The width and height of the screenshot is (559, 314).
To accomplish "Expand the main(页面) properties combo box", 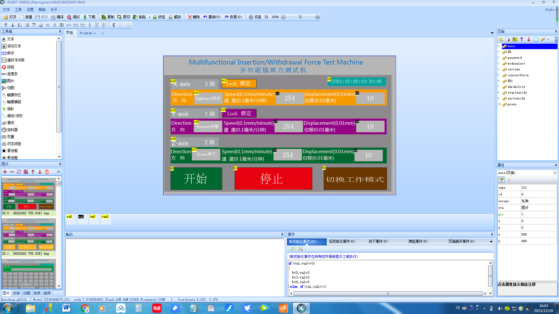I will pos(555,173).
